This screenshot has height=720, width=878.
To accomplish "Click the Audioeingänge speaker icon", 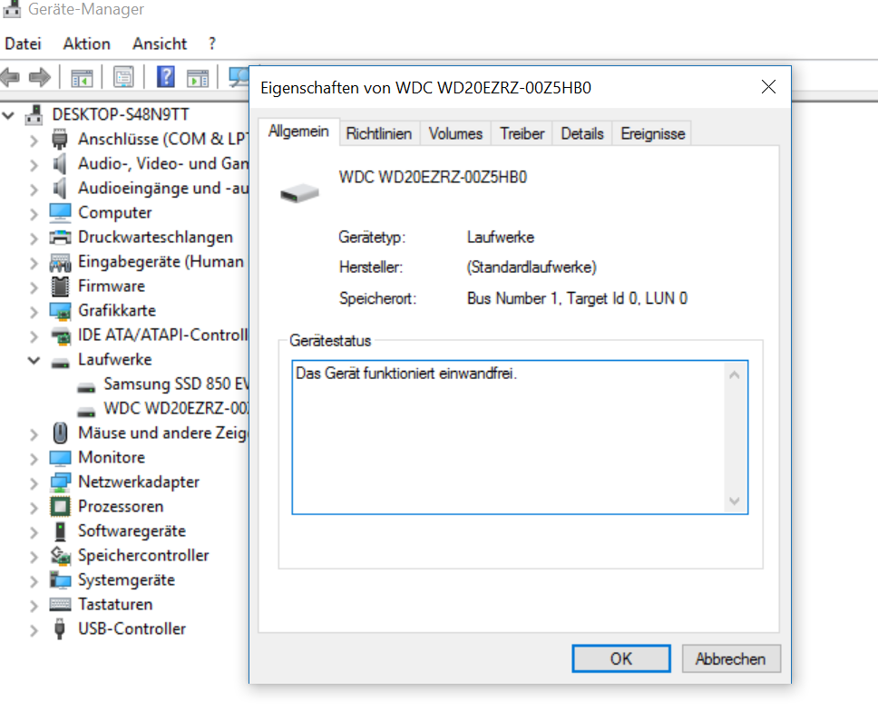I will pyautogui.click(x=59, y=188).
